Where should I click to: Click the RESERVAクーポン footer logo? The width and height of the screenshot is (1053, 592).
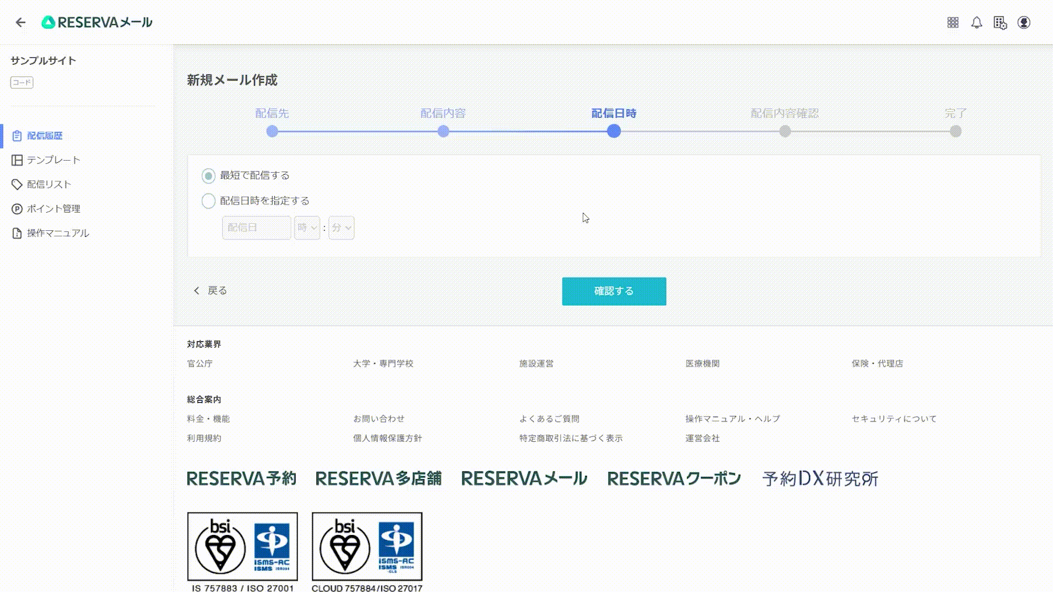(674, 479)
